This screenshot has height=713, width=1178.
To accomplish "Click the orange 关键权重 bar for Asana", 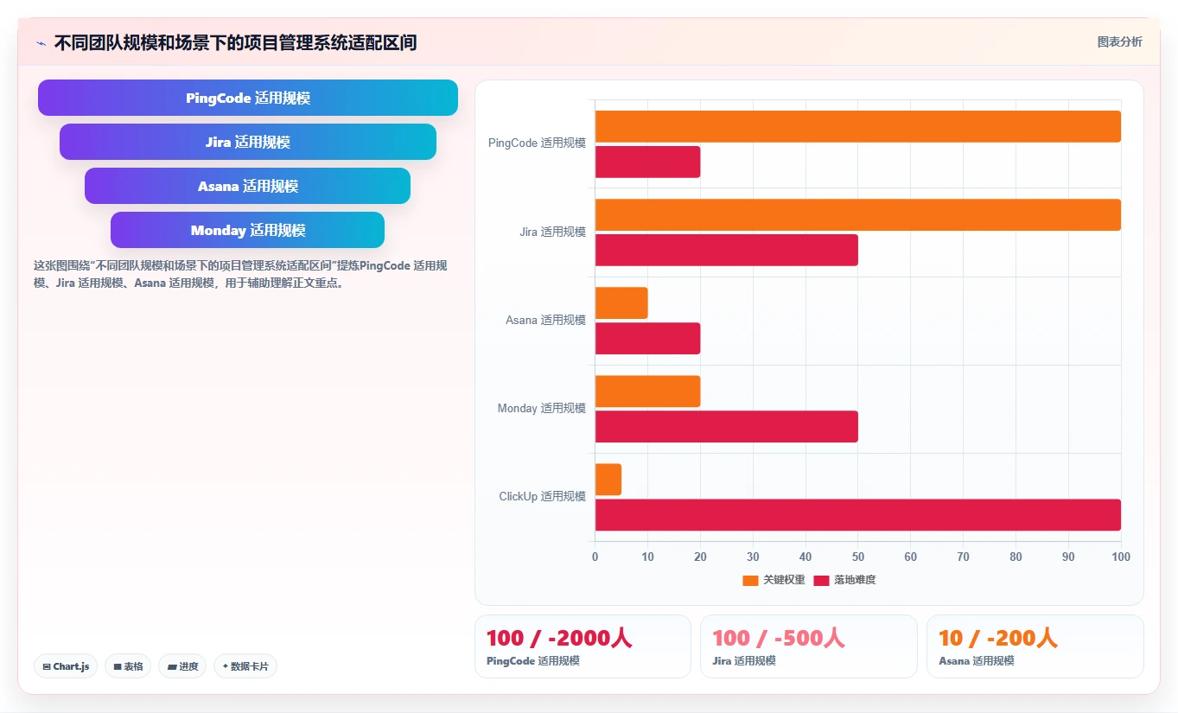I will coord(621,302).
